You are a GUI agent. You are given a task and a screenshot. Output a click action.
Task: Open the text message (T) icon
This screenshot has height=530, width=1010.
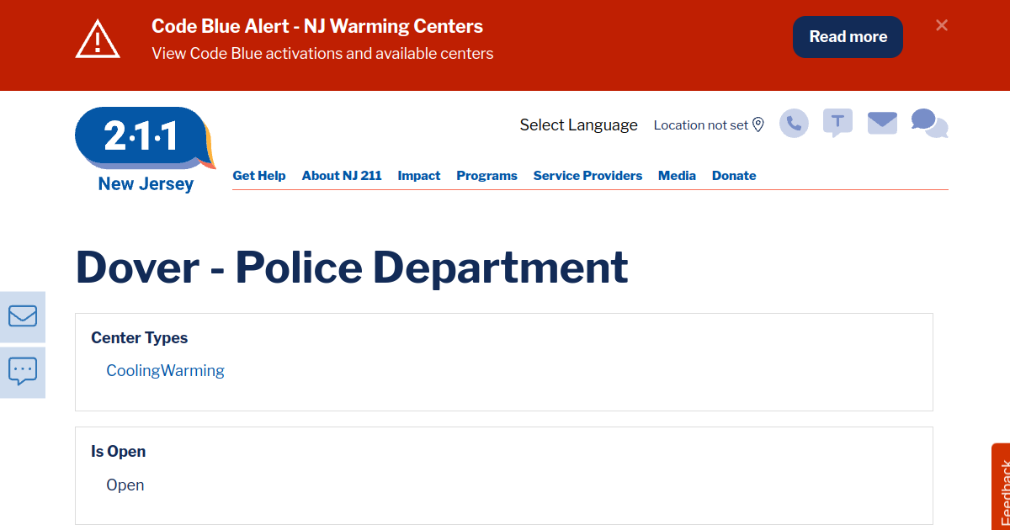(837, 123)
